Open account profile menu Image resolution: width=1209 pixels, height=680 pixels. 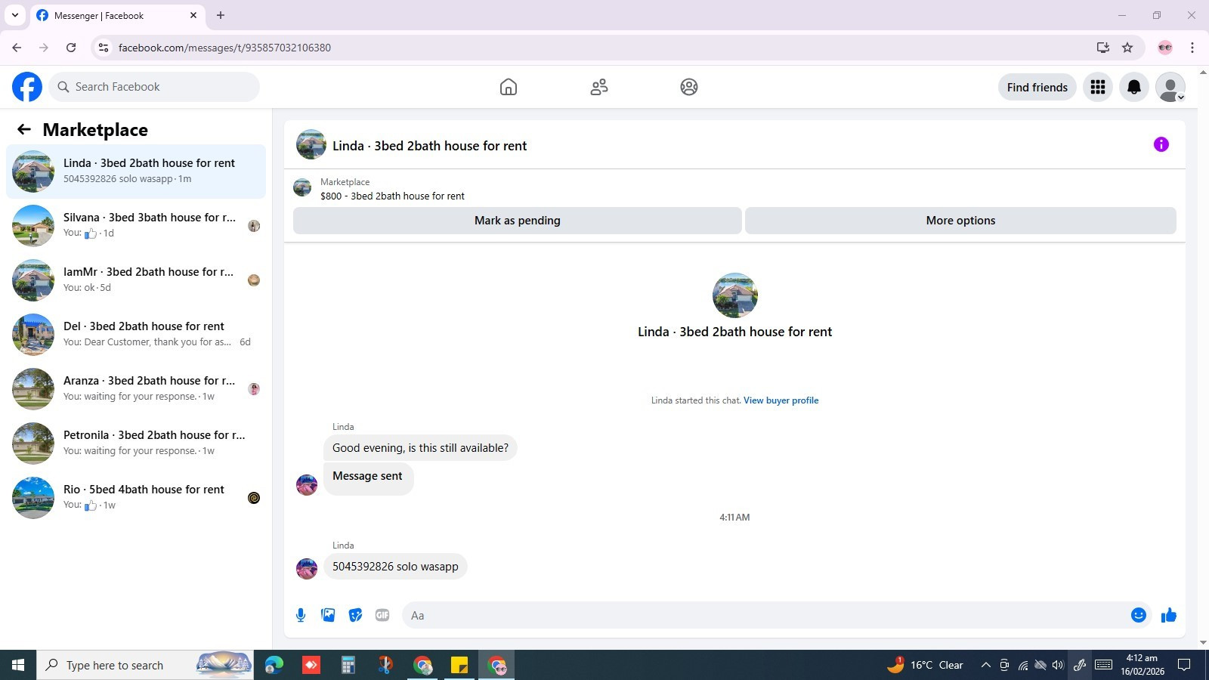point(1170,87)
